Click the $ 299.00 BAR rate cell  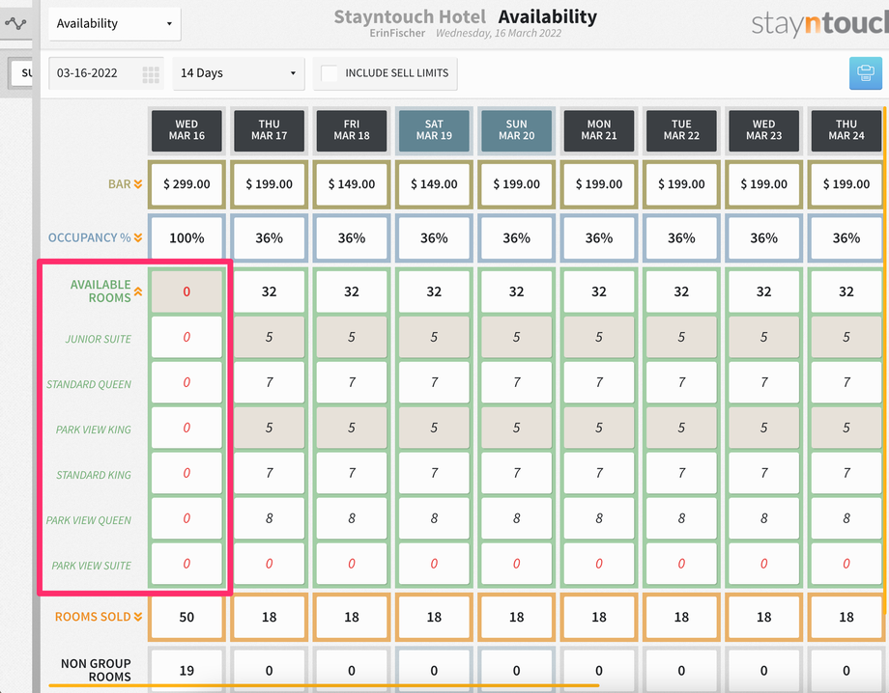click(186, 184)
